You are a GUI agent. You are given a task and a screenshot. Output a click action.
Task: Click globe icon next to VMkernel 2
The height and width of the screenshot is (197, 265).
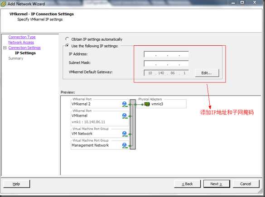coord(125,104)
